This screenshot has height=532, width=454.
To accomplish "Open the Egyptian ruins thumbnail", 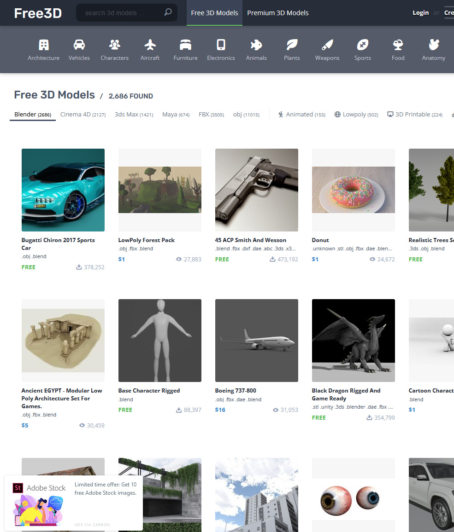I will pos(63,340).
